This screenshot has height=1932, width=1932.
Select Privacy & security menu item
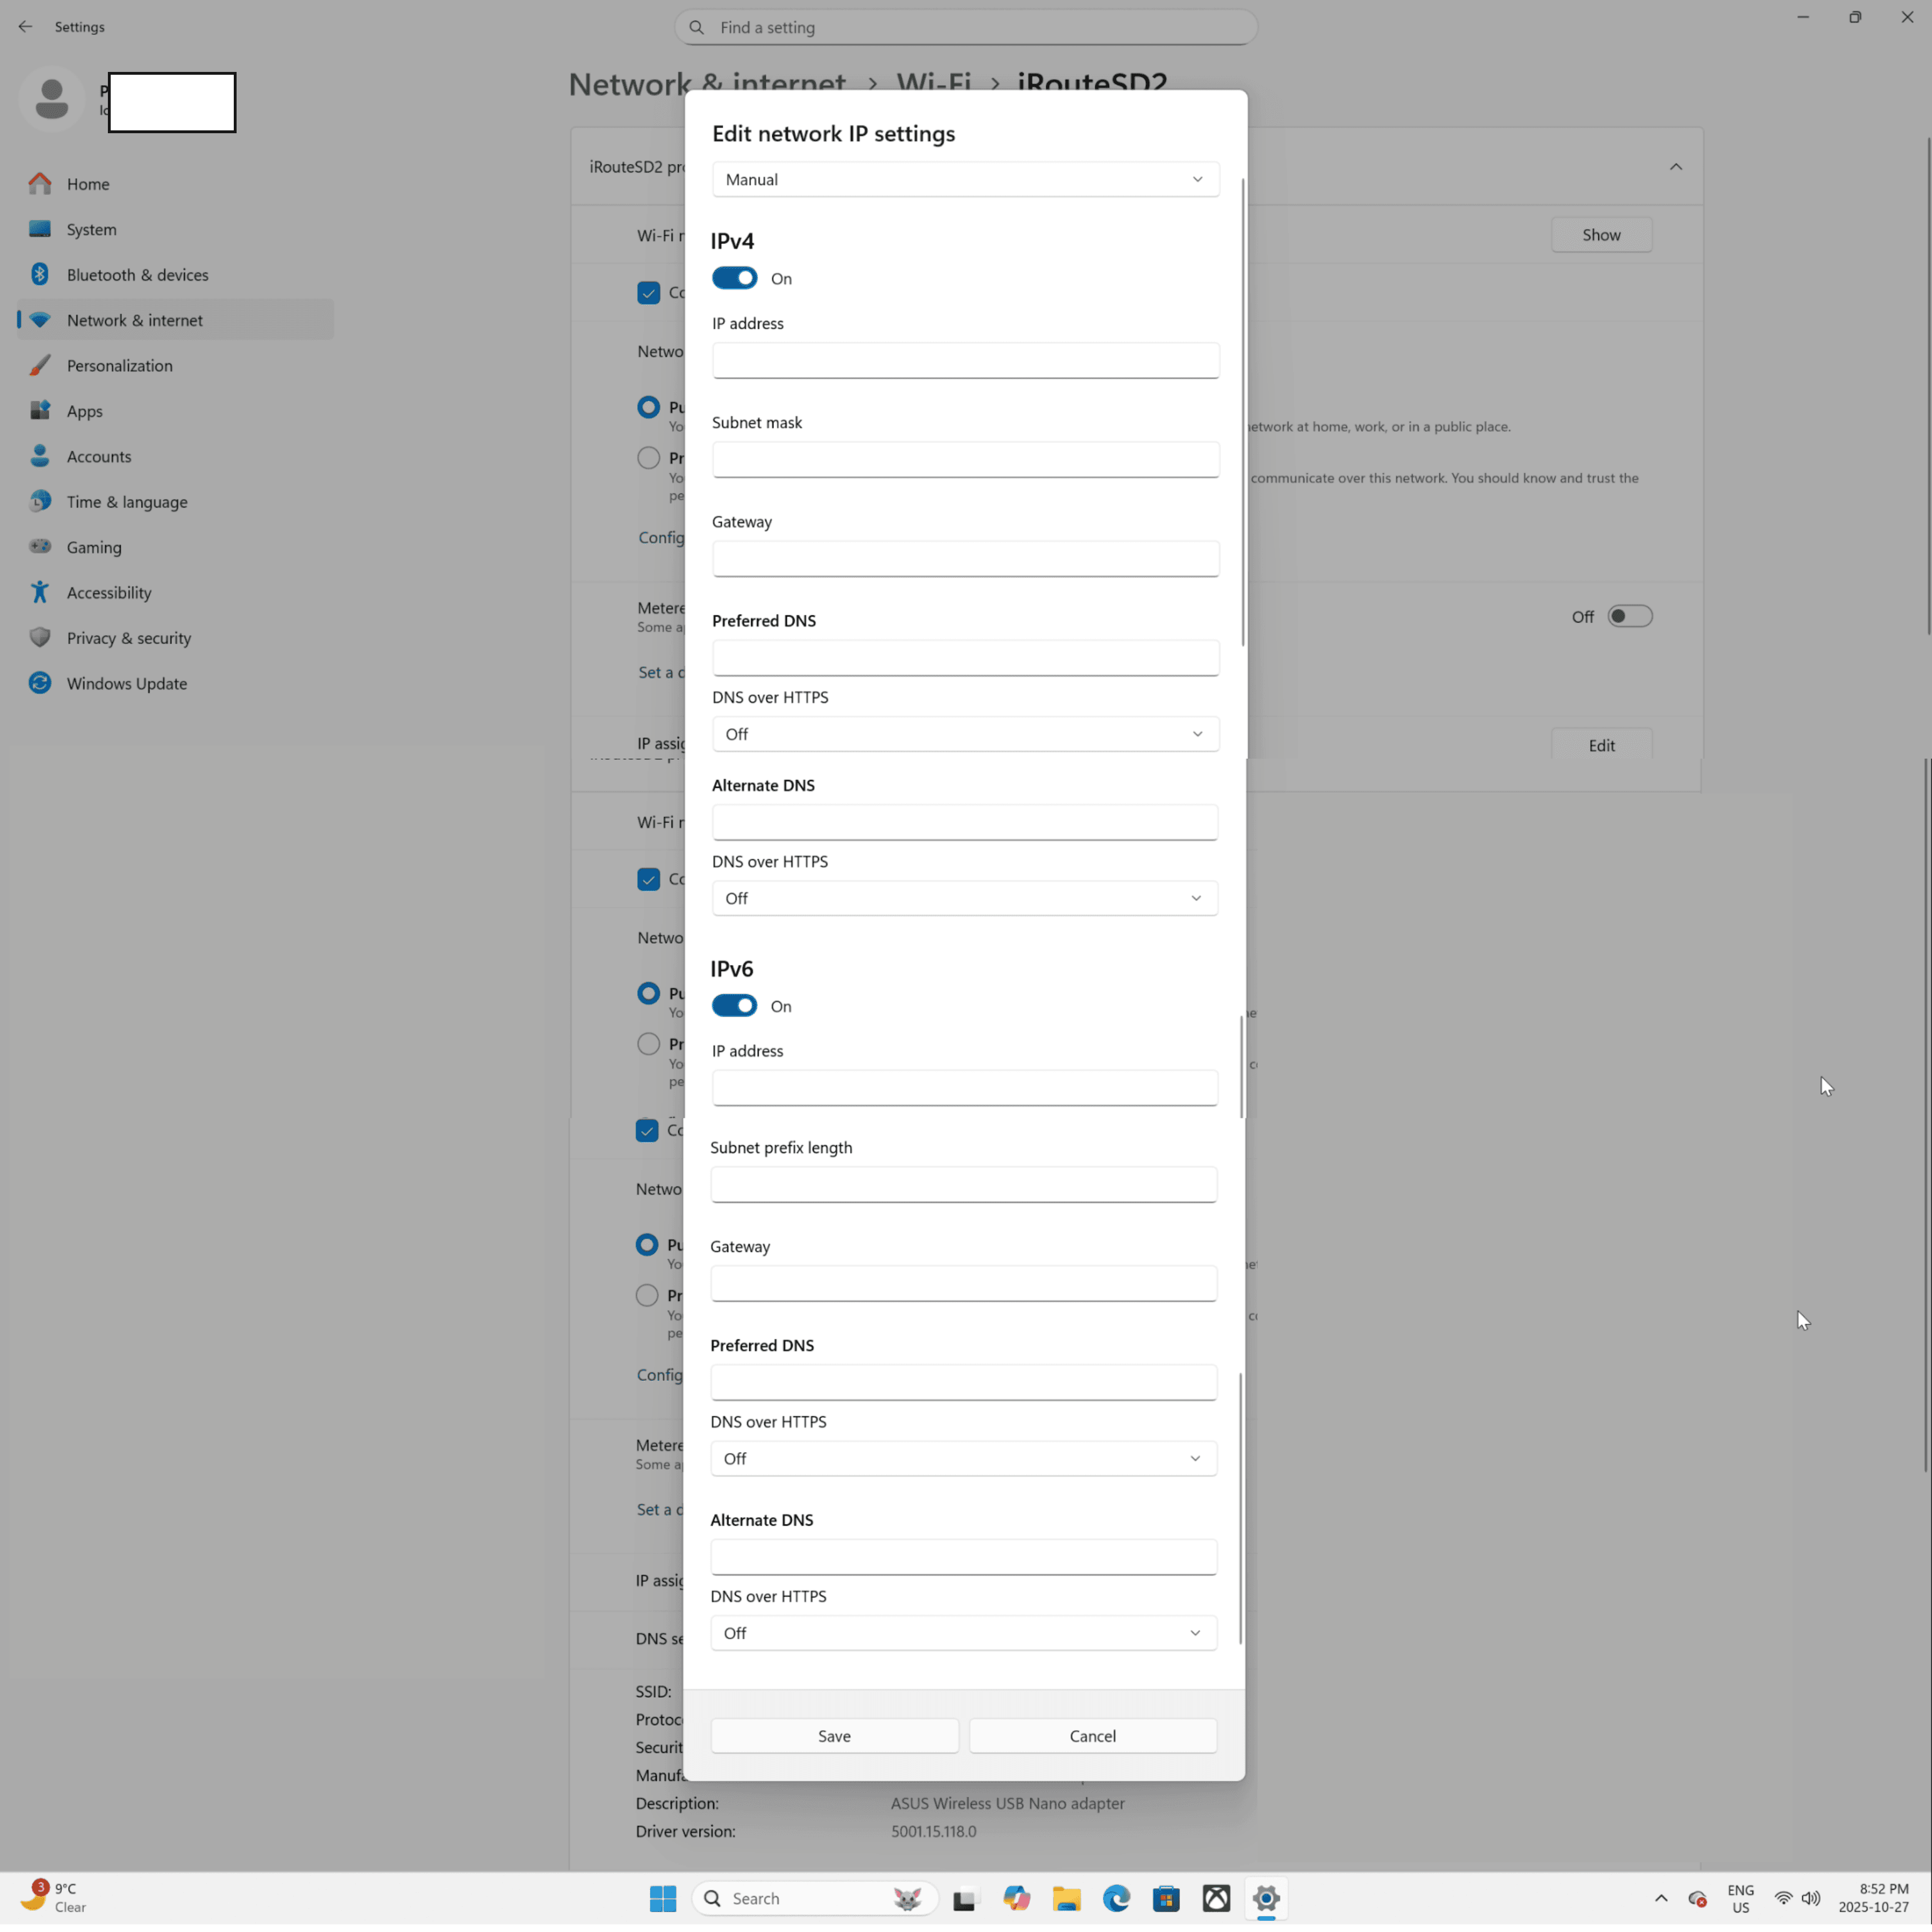128,638
